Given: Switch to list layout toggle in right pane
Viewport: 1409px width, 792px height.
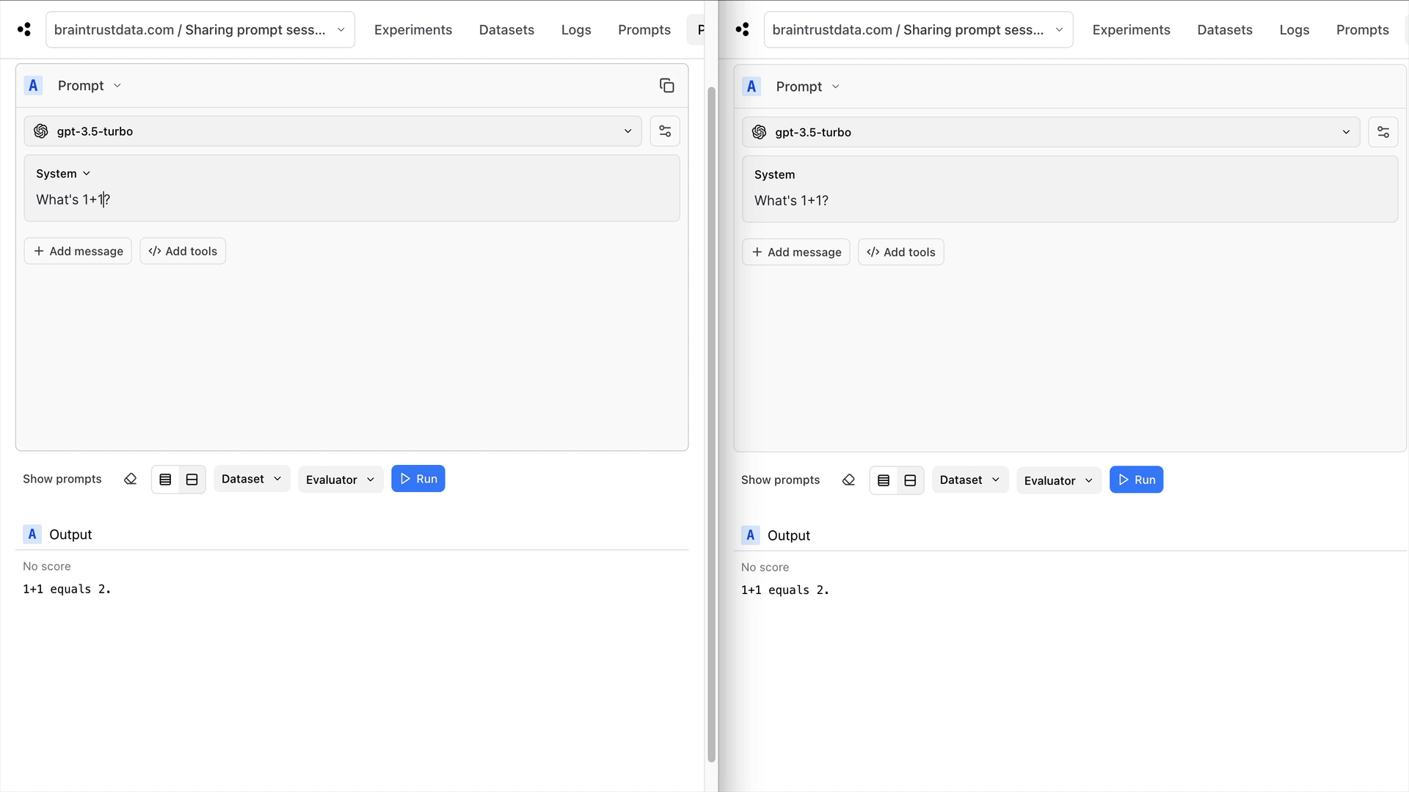Looking at the screenshot, I should 884,480.
